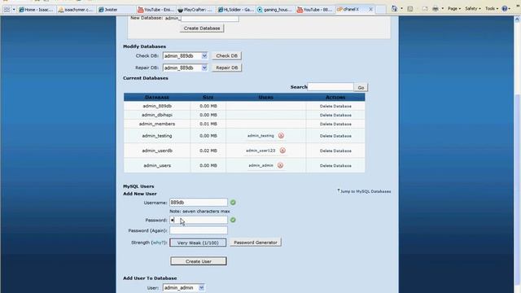Remove user admin_user123 red icon

(x=282, y=151)
